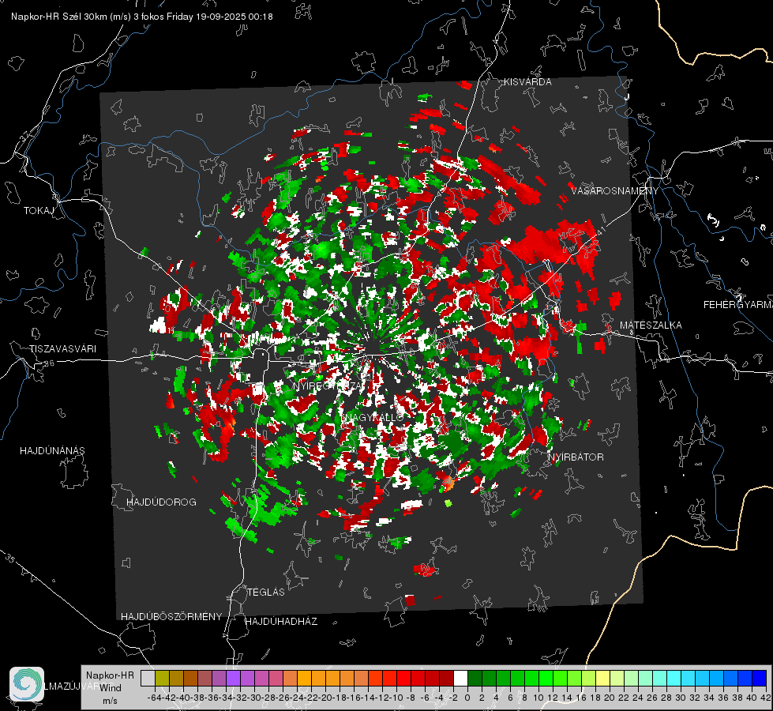Click the HAJDÚBÖSZÖRMÉNY town label

[171, 617]
